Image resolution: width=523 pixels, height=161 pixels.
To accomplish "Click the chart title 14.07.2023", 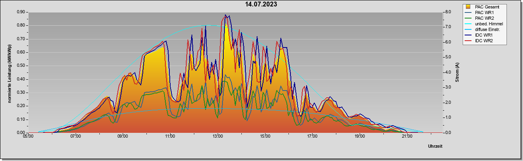I will 261,4.
